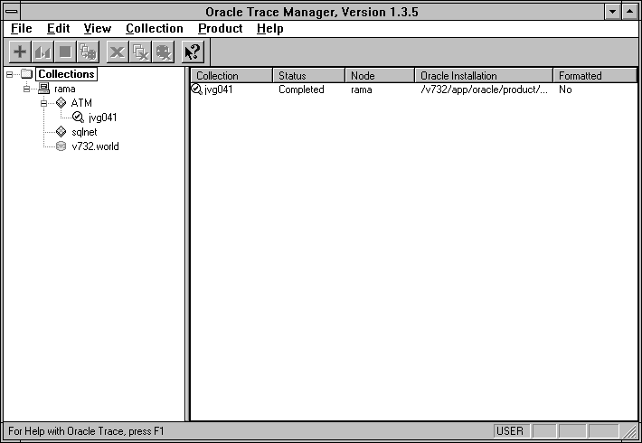
Task: Click the Formatted column header
Action: (x=595, y=76)
